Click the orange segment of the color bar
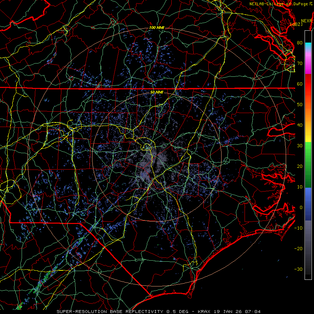Image resolution: width=314 pixels, height=314 pixels. pyautogui.click(x=308, y=115)
